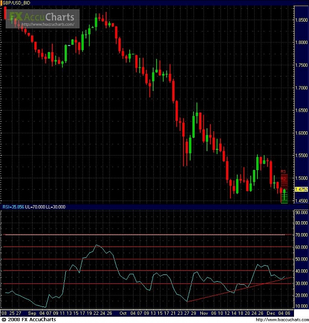Click the RSI=35.856 indicator readout
The width and height of the screenshot is (309, 323).
click(13, 207)
